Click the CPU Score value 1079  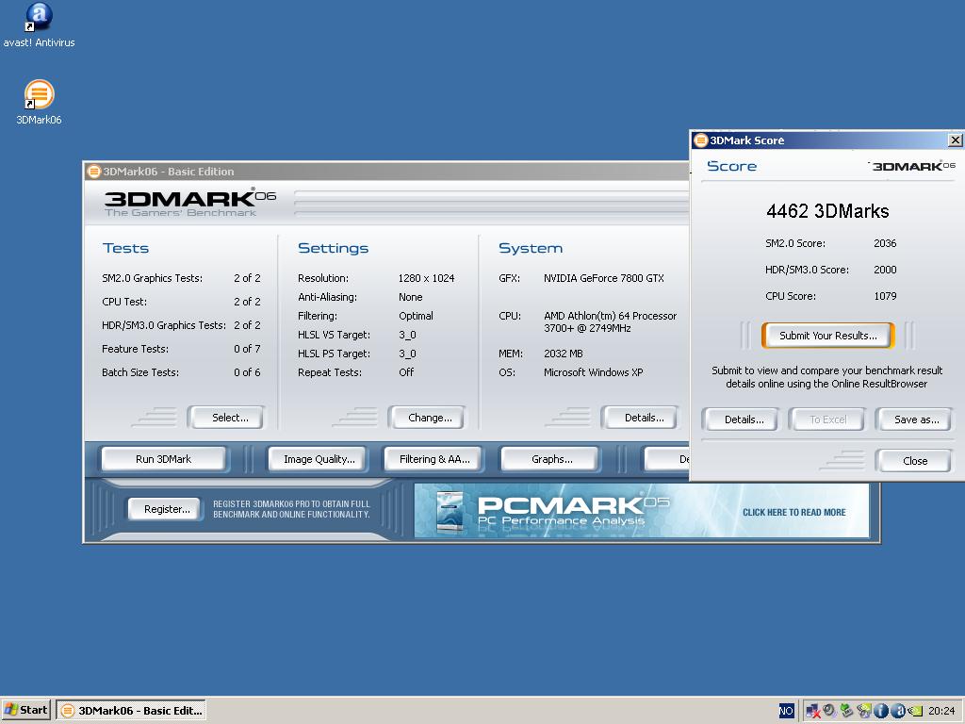point(885,296)
